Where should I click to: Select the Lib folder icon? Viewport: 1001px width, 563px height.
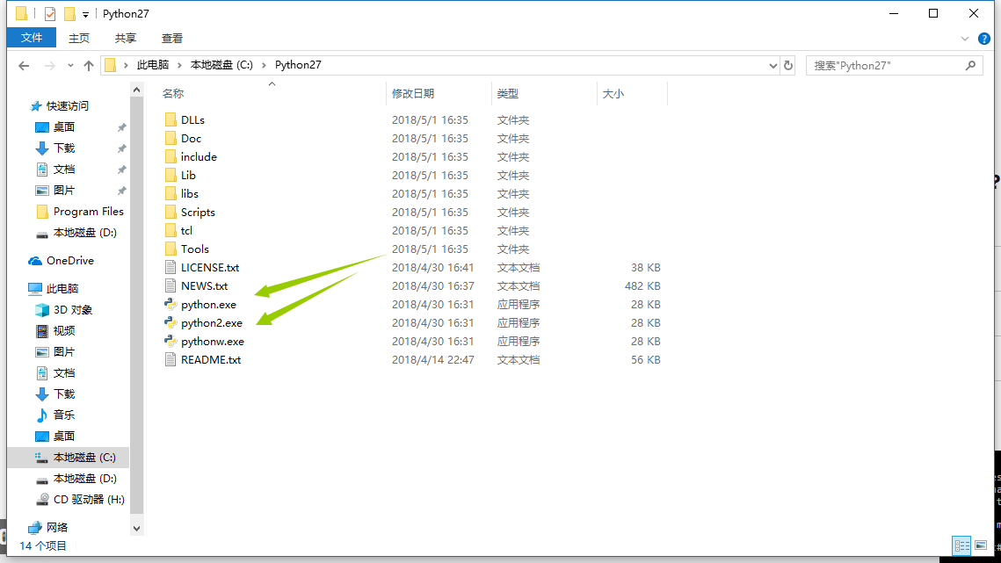tap(170, 176)
